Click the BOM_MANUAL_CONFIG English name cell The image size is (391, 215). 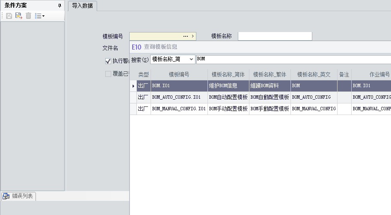coord(314,109)
